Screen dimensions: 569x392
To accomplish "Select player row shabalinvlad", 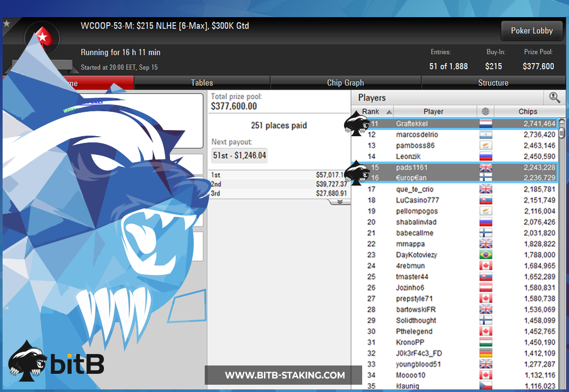I will click(x=455, y=222).
